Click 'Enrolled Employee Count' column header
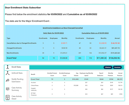129x105 pixels. [x=64, y=74]
